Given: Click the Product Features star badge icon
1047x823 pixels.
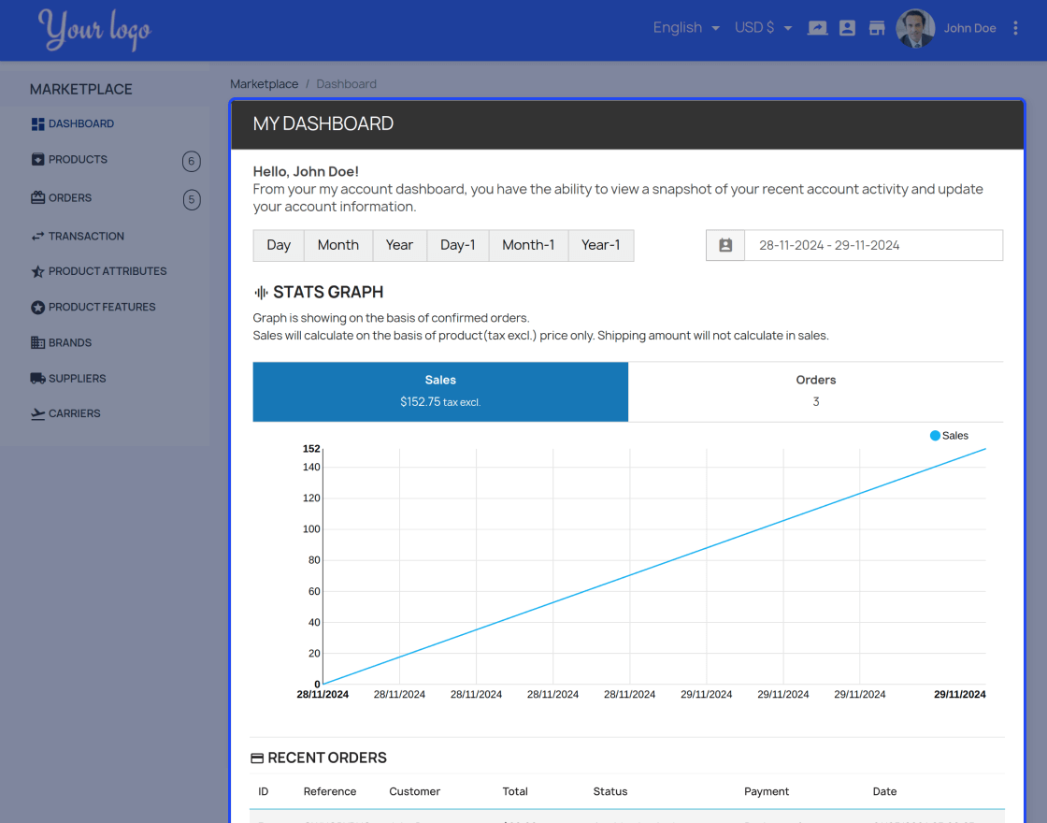Looking at the screenshot, I should 38,308.
